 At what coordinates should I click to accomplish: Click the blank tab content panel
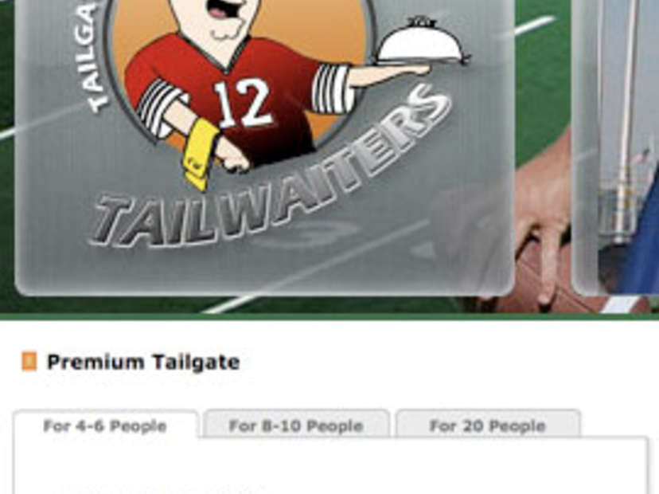coord(330,466)
